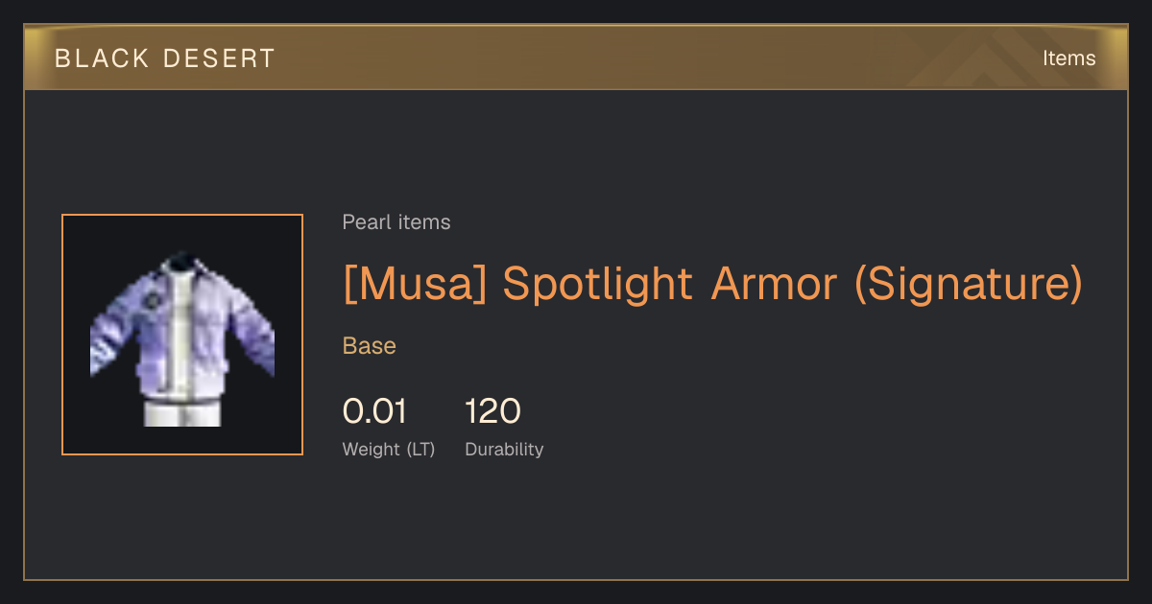Open the Items link in header
Screen dimensions: 1152x604
tap(1068, 58)
